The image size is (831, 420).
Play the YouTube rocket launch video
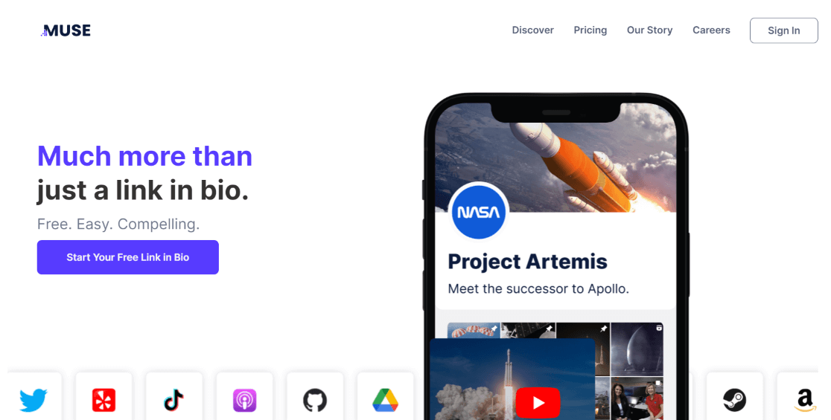[x=538, y=403]
